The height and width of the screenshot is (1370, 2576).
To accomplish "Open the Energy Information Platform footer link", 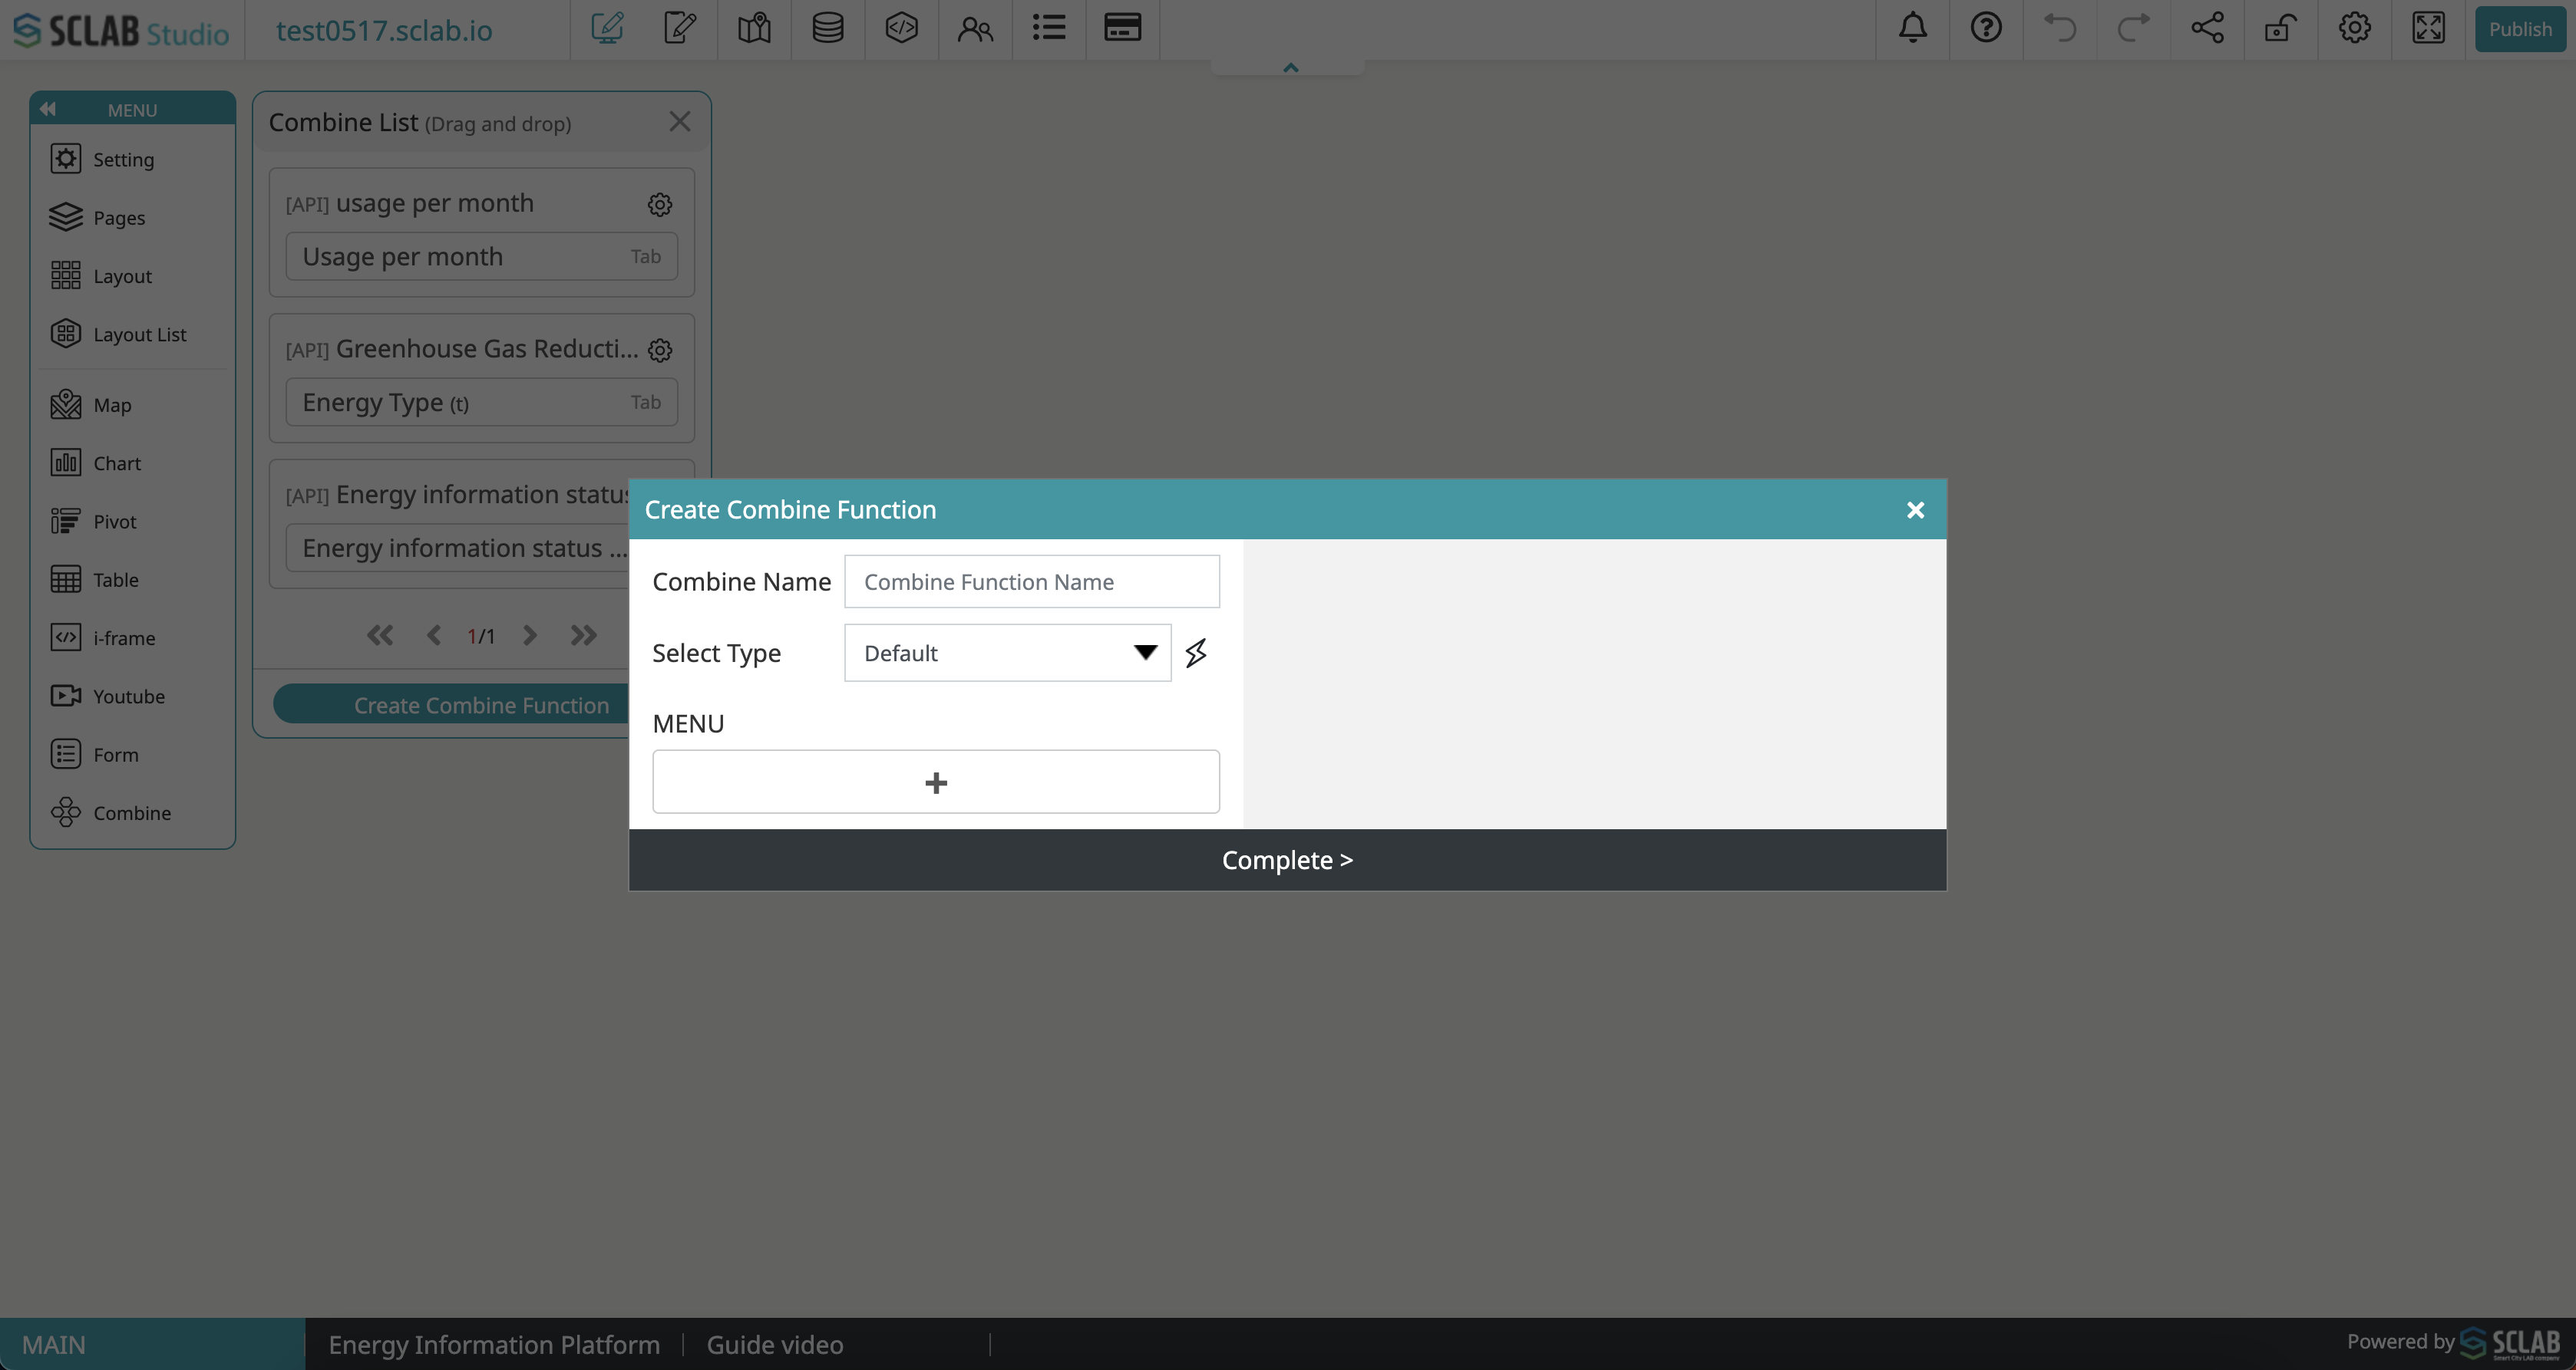I will tap(494, 1345).
